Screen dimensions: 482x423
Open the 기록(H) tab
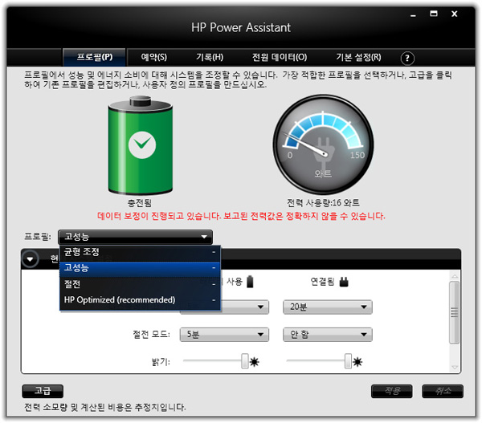210,57
